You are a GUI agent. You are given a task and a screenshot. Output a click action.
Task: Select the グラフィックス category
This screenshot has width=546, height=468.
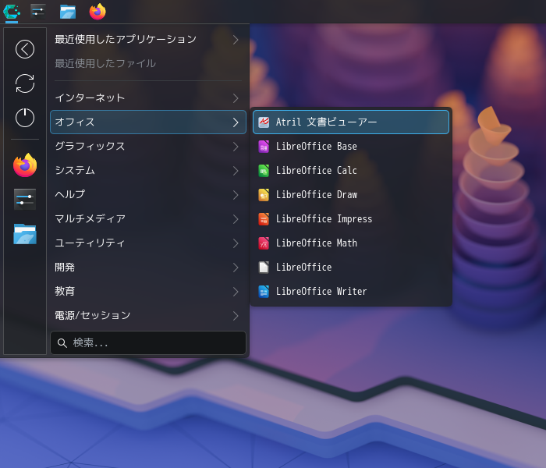[x=148, y=147]
